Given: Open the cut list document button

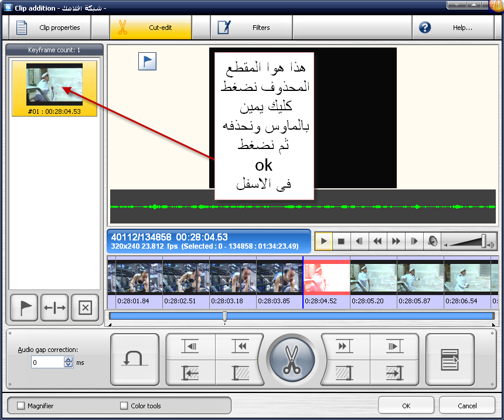Looking at the screenshot, I should 449,360.
